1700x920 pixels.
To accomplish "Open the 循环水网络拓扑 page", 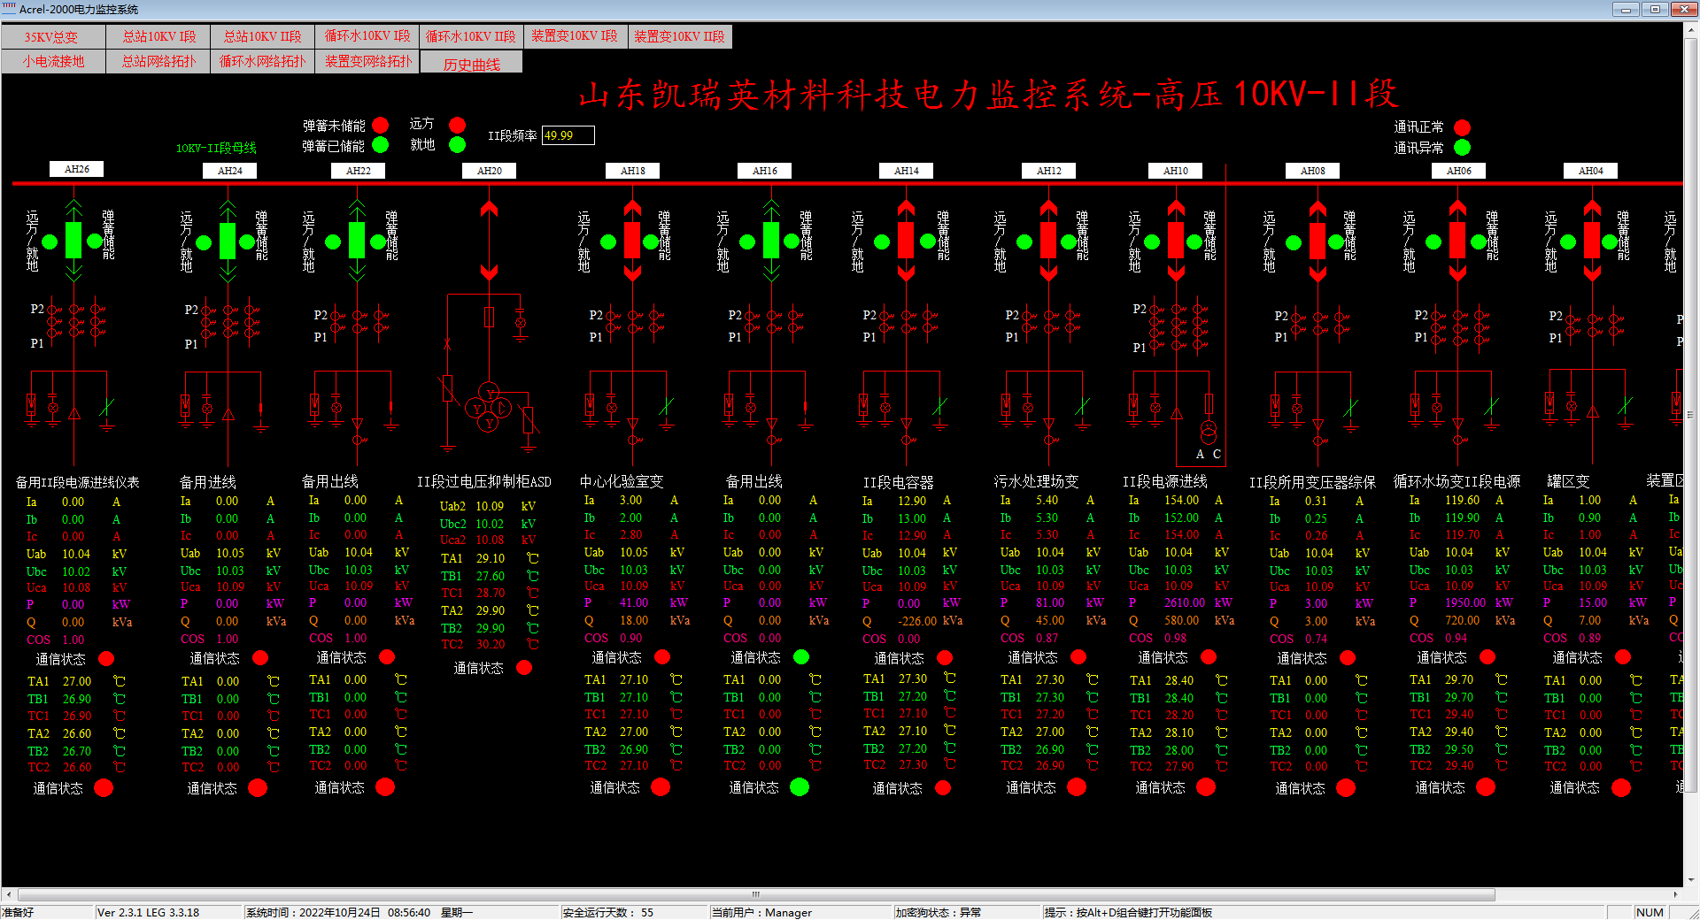I will pos(262,62).
